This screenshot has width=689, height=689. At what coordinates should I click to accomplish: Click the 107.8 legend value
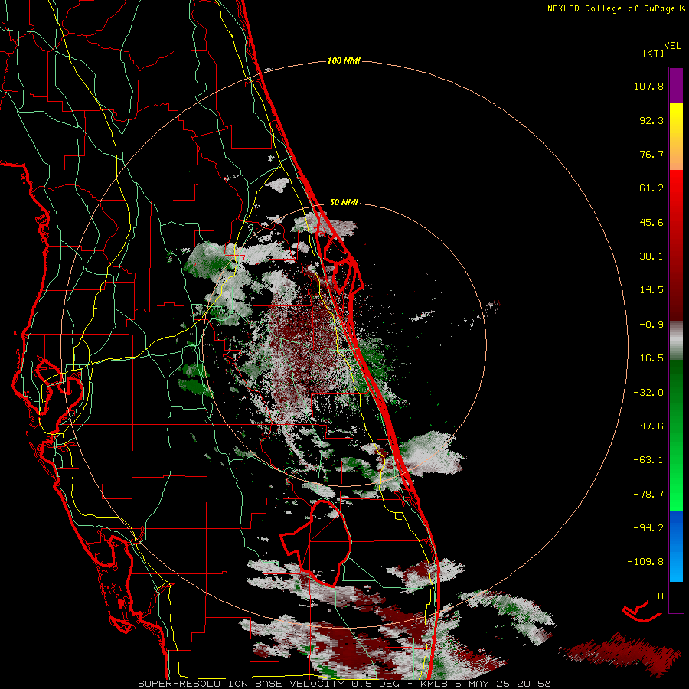click(x=648, y=86)
